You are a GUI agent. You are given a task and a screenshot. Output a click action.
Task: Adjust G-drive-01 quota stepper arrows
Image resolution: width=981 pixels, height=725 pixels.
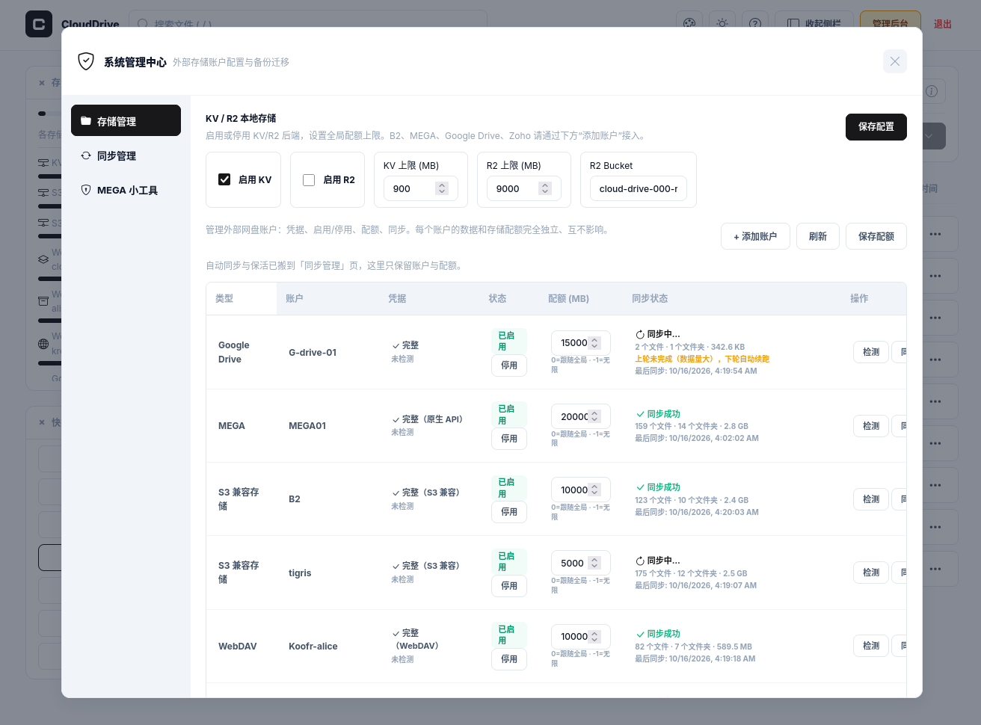pyautogui.click(x=594, y=343)
